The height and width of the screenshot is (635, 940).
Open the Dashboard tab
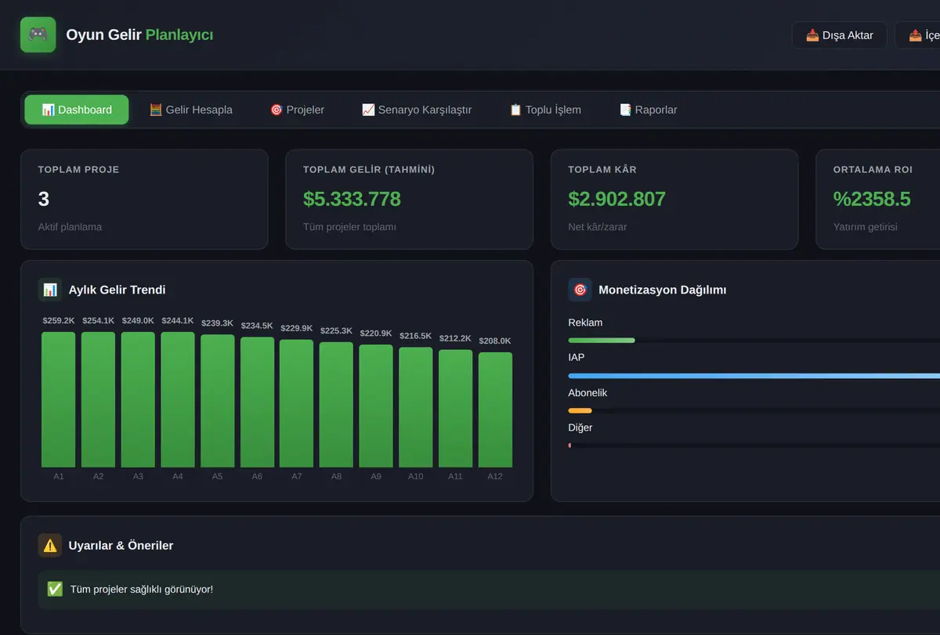(x=77, y=110)
